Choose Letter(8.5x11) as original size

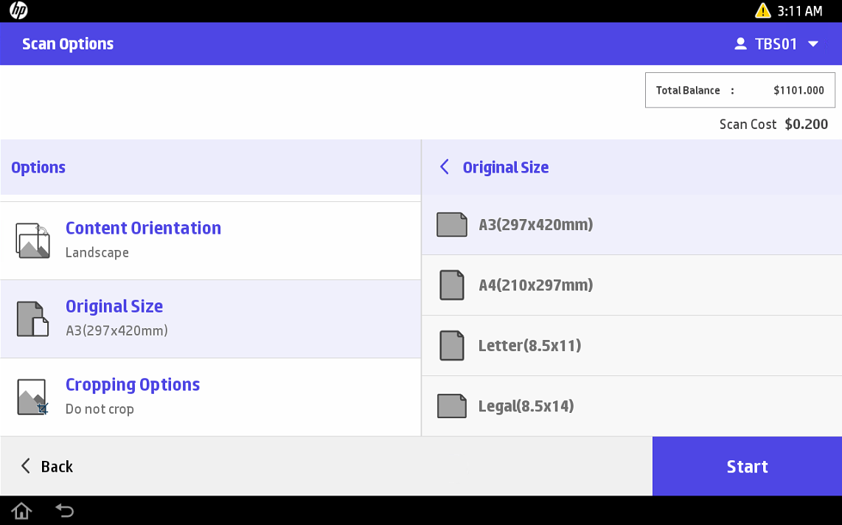point(529,346)
